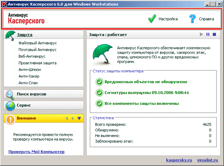This screenshot has width=224, height=166.
Task: Click the Не вылечено statistics row label
Action: [107, 135]
